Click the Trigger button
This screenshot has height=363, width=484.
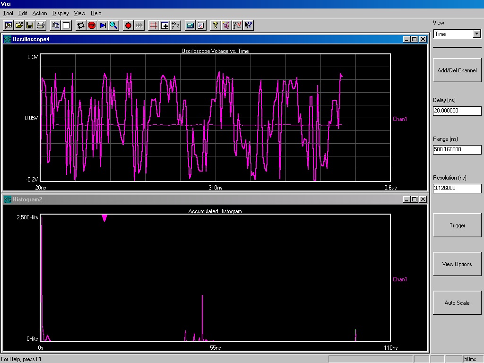457,225
